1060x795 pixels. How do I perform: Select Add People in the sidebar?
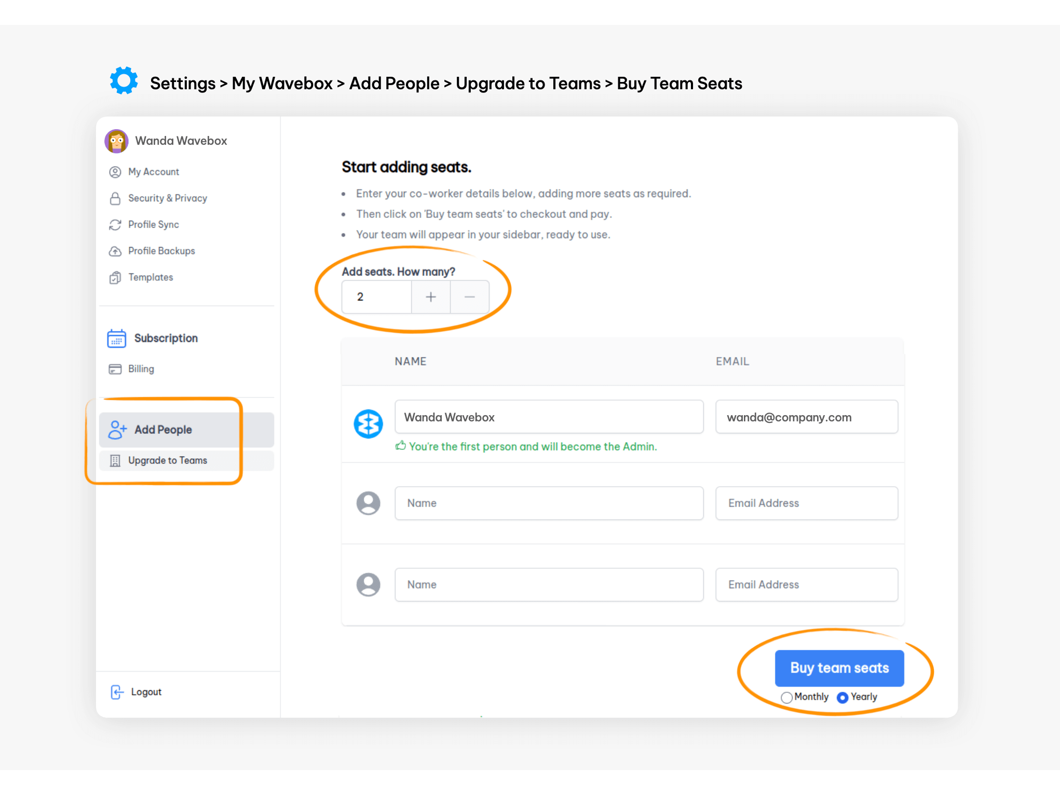click(186, 430)
